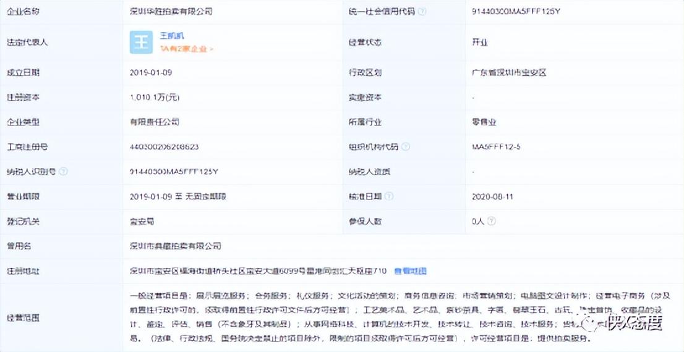Screen dimensions: 684x352
Task: Click the 行政区划 value 广东省深圳市宝安区
Action: [x=509, y=72]
